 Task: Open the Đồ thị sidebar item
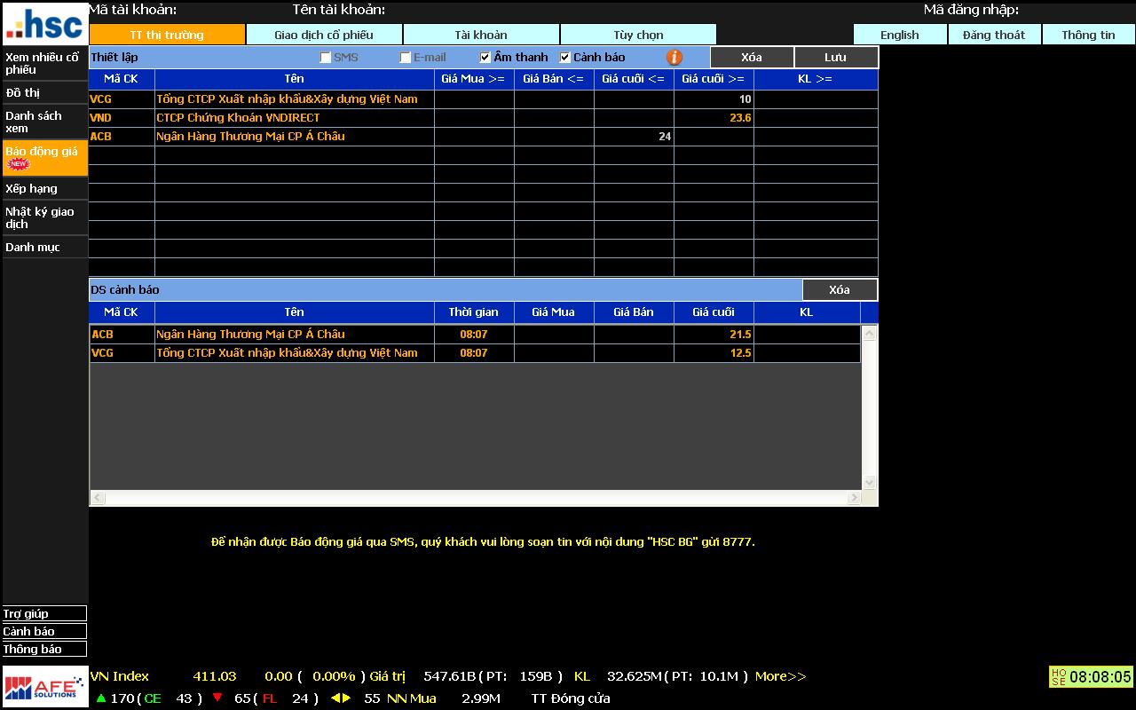pyautogui.click(x=44, y=93)
